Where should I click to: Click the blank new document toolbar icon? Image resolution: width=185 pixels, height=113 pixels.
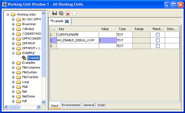(x=74, y=13)
